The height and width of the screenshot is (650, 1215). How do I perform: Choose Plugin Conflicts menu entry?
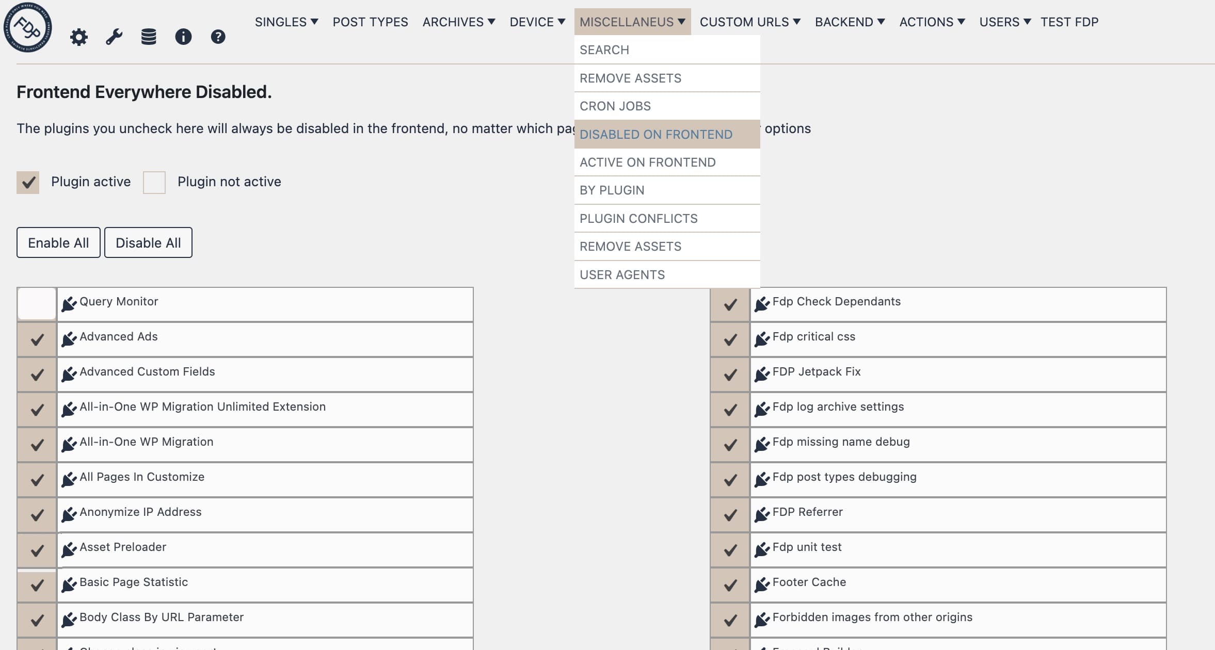coord(638,219)
